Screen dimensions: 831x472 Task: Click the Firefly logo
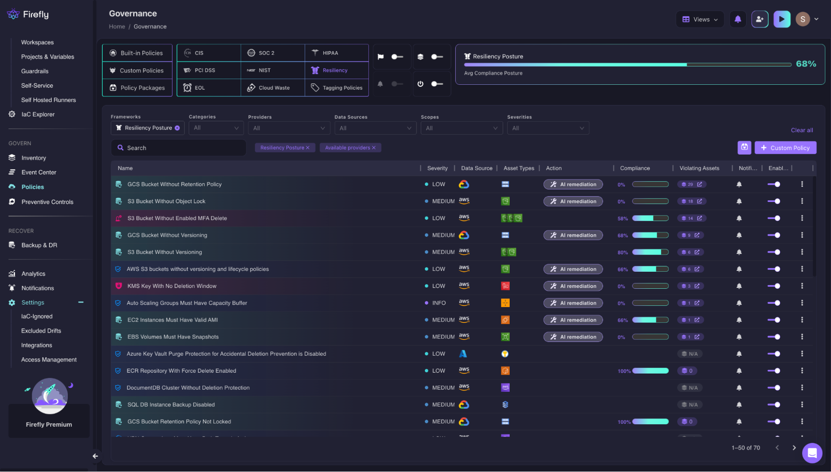click(x=28, y=15)
